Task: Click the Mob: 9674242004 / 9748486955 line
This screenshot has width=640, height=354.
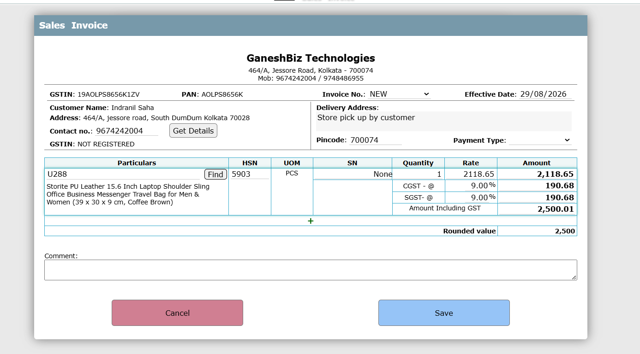Action: point(311,78)
